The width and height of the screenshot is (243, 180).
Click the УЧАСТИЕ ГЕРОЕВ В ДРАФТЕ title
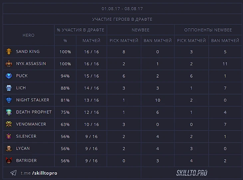(122, 19)
